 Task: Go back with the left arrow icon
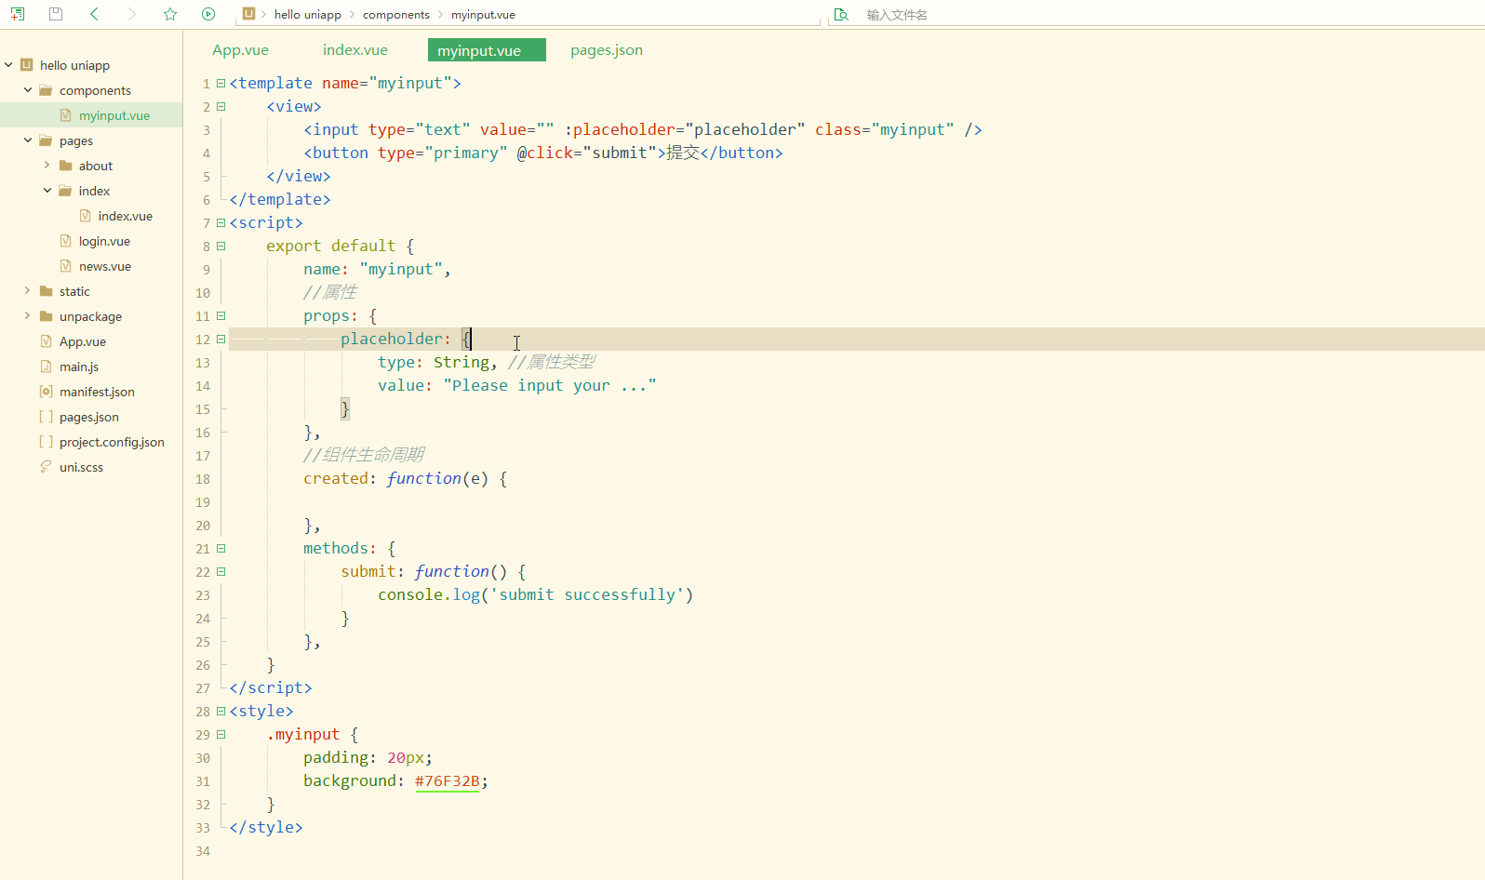pyautogui.click(x=94, y=14)
